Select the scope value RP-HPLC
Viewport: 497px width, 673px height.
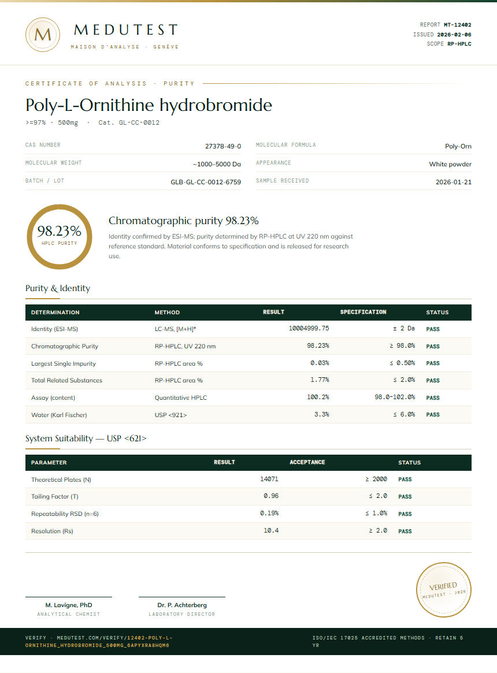click(459, 44)
